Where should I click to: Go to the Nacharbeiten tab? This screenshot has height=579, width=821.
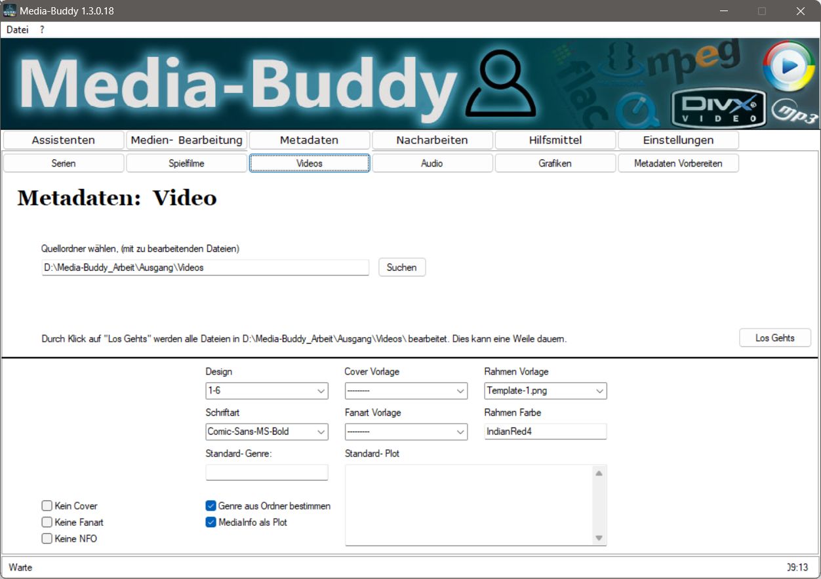432,140
